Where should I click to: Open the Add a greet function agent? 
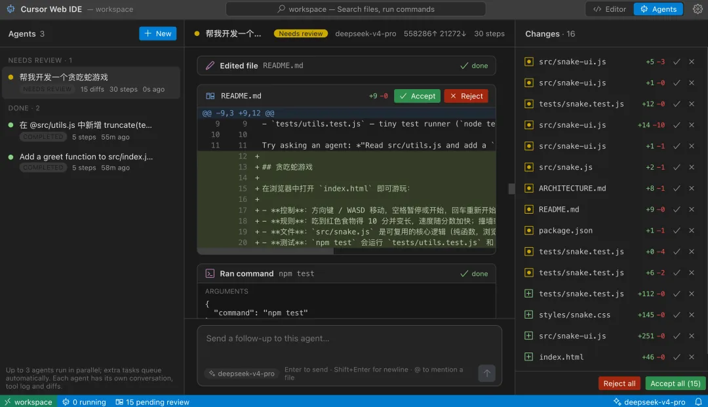(x=91, y=161)
